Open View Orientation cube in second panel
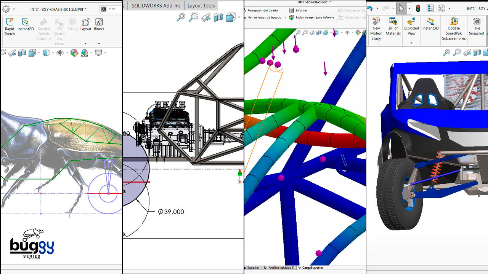Viewport: 488px width, 274px height. coord(231,17)
